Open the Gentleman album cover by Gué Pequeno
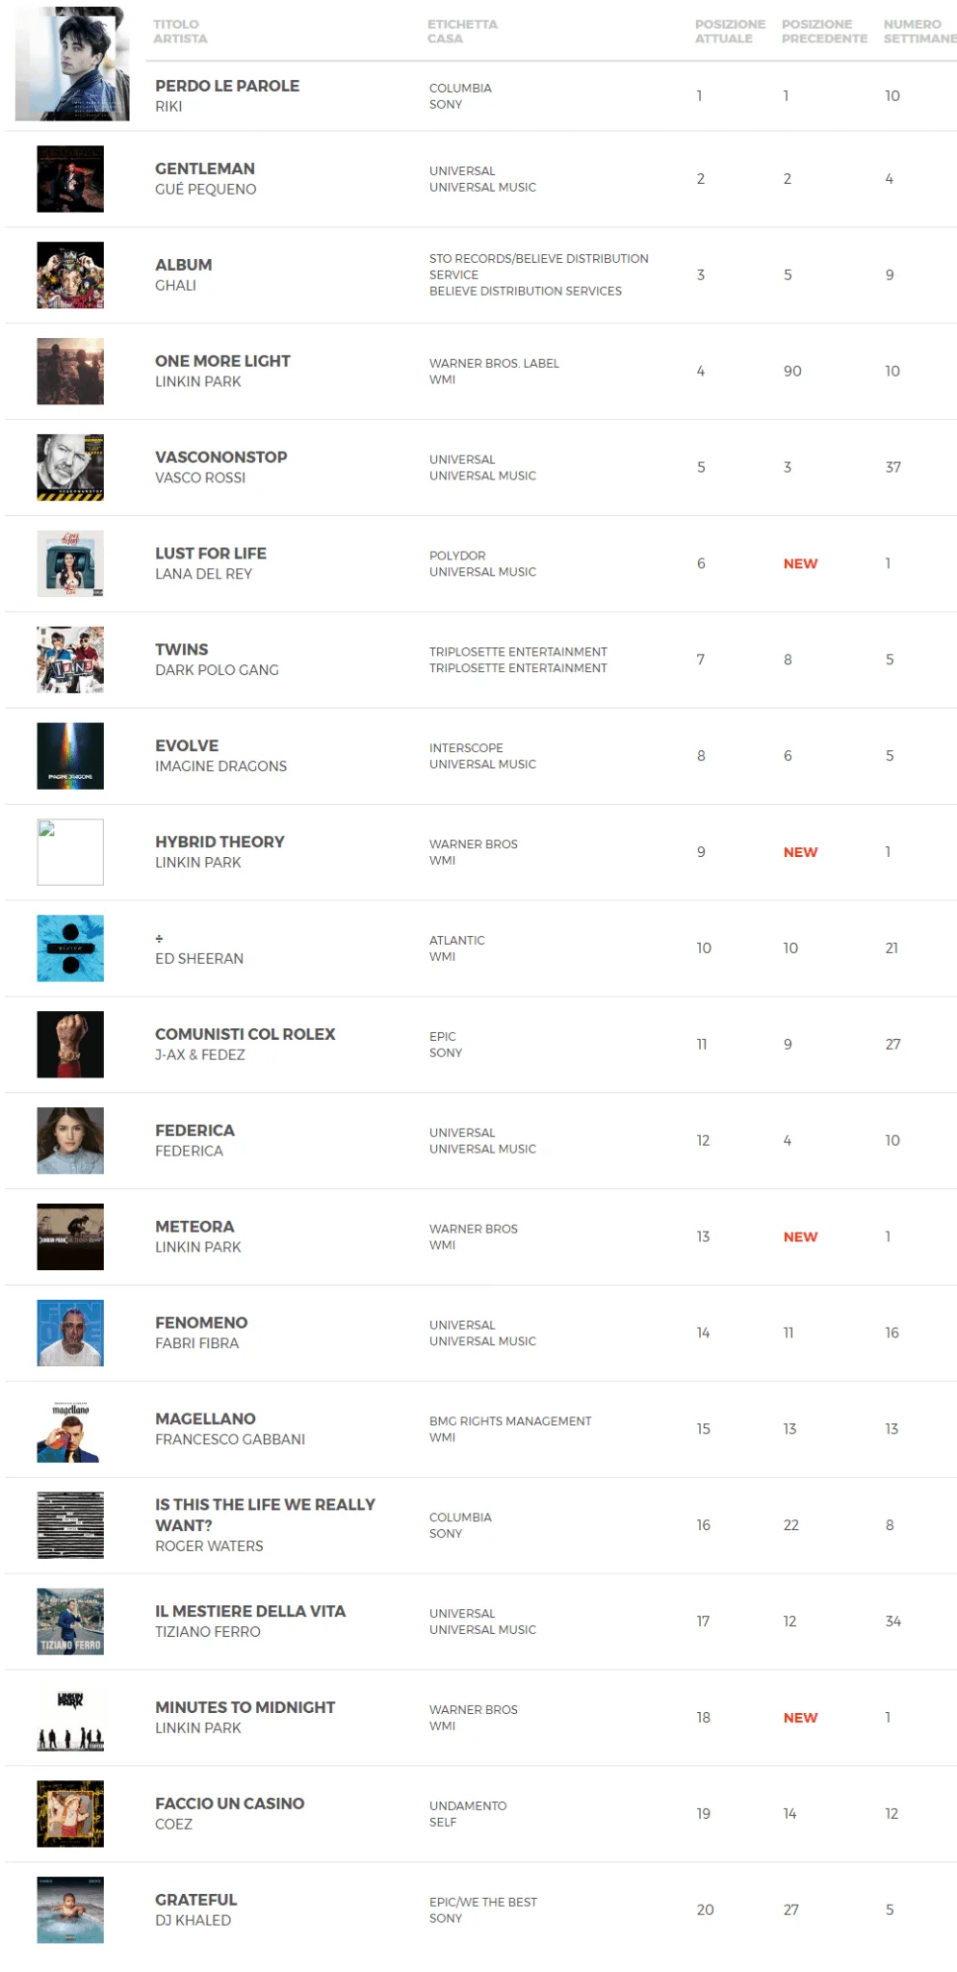Viewport: 957px width, 1972px height. (x=70, y=179)
